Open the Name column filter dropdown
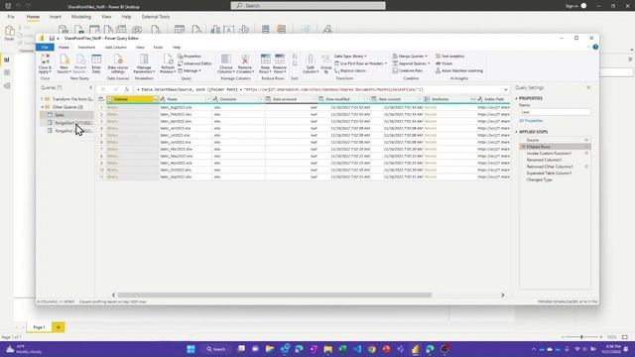635x357 pixels. (x=208, y=99)
